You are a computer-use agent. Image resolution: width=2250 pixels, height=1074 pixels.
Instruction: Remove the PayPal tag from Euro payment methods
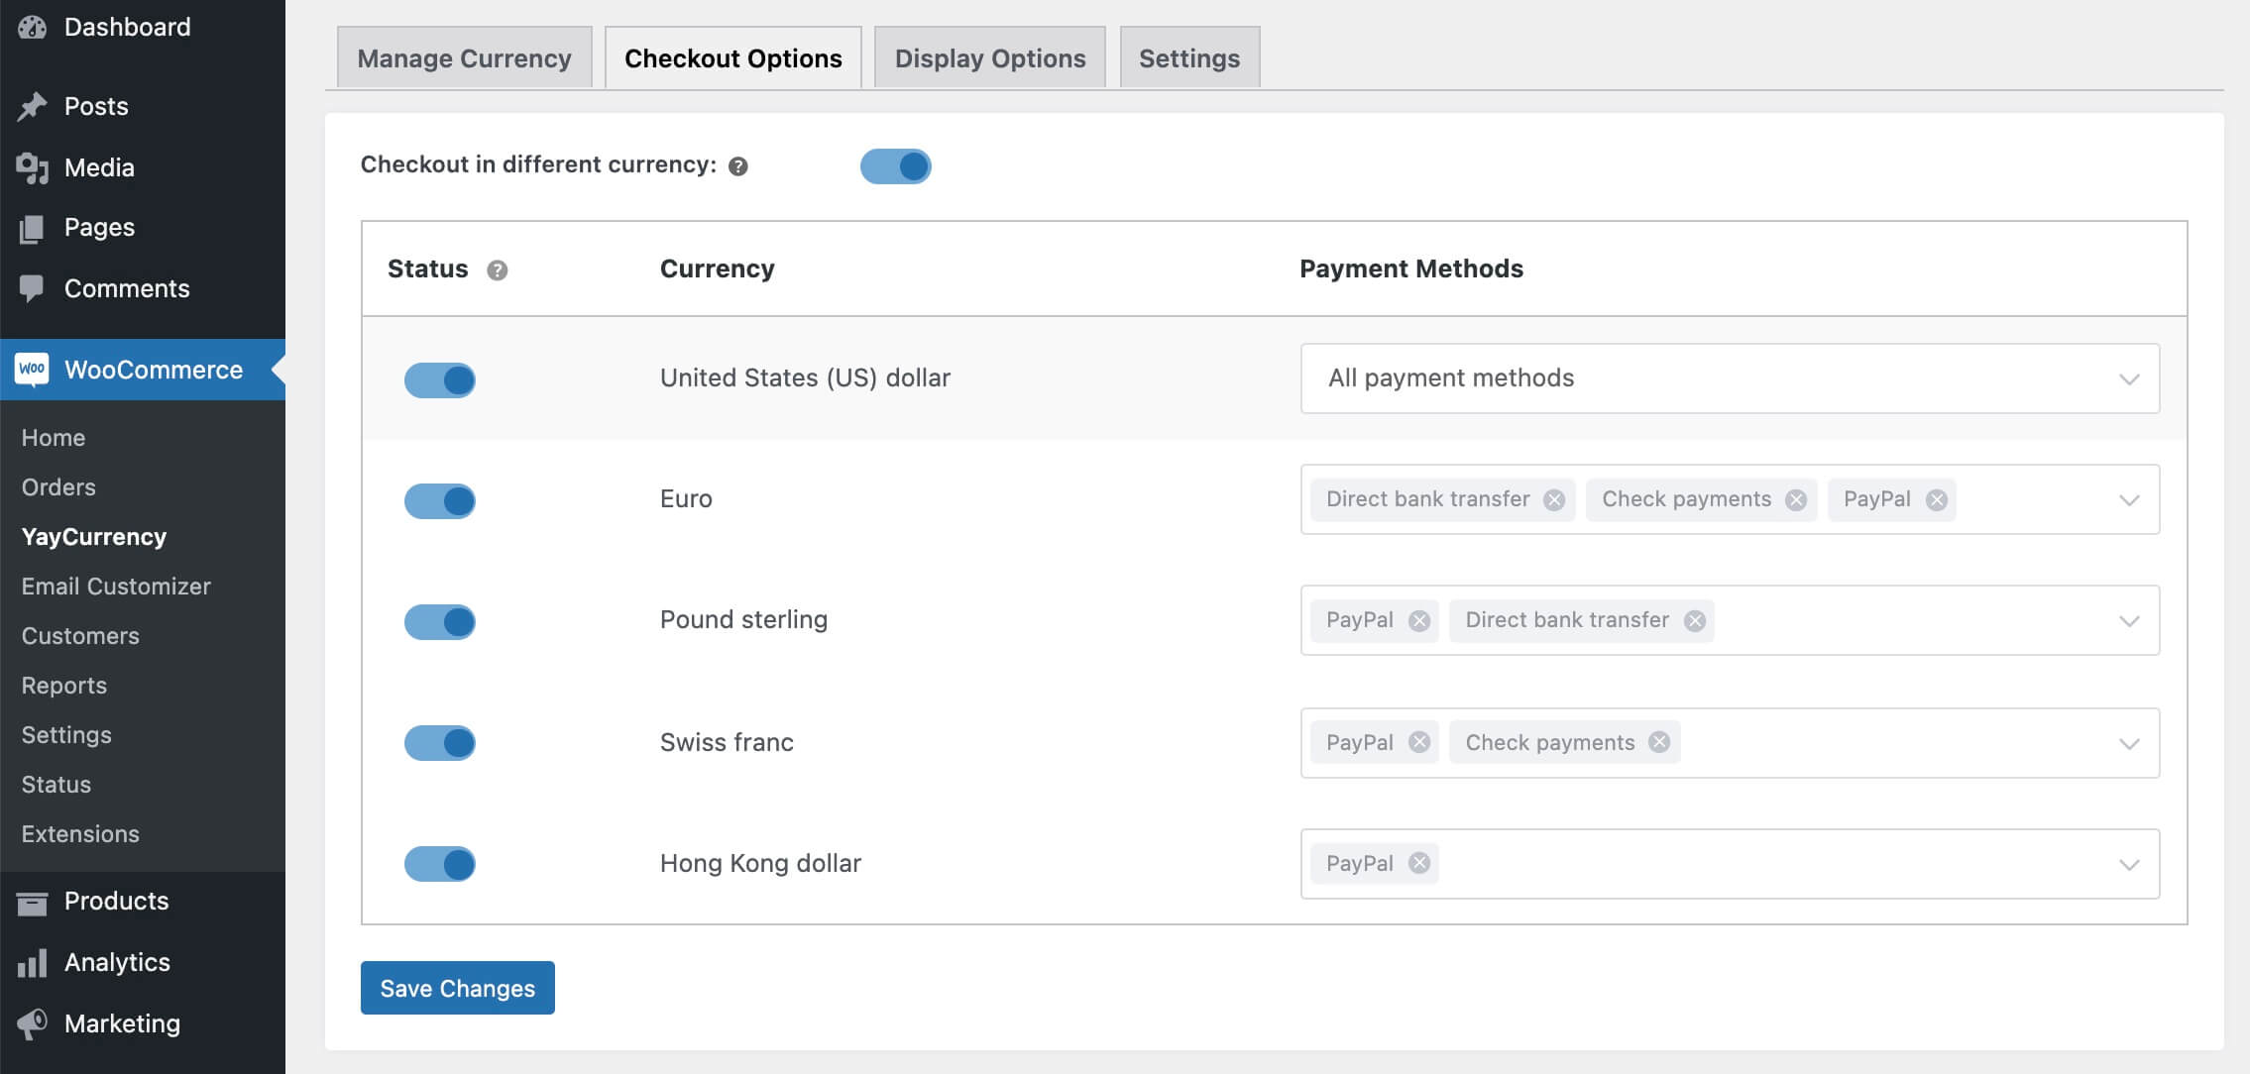(1939, 499)
